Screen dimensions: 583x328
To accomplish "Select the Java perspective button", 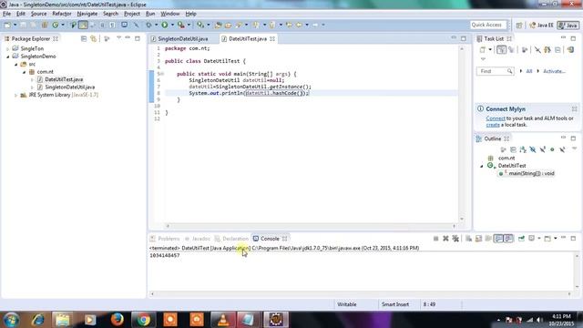I will point(568,26).
